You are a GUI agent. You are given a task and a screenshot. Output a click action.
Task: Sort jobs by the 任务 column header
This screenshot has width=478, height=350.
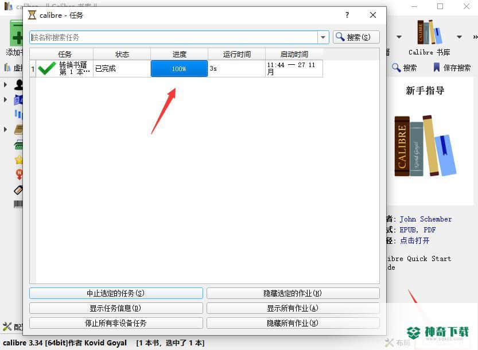click(64, 55)
